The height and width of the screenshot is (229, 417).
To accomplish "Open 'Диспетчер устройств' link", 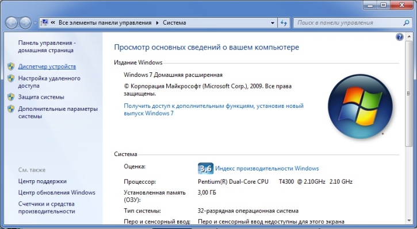I will tap(47, 67).
